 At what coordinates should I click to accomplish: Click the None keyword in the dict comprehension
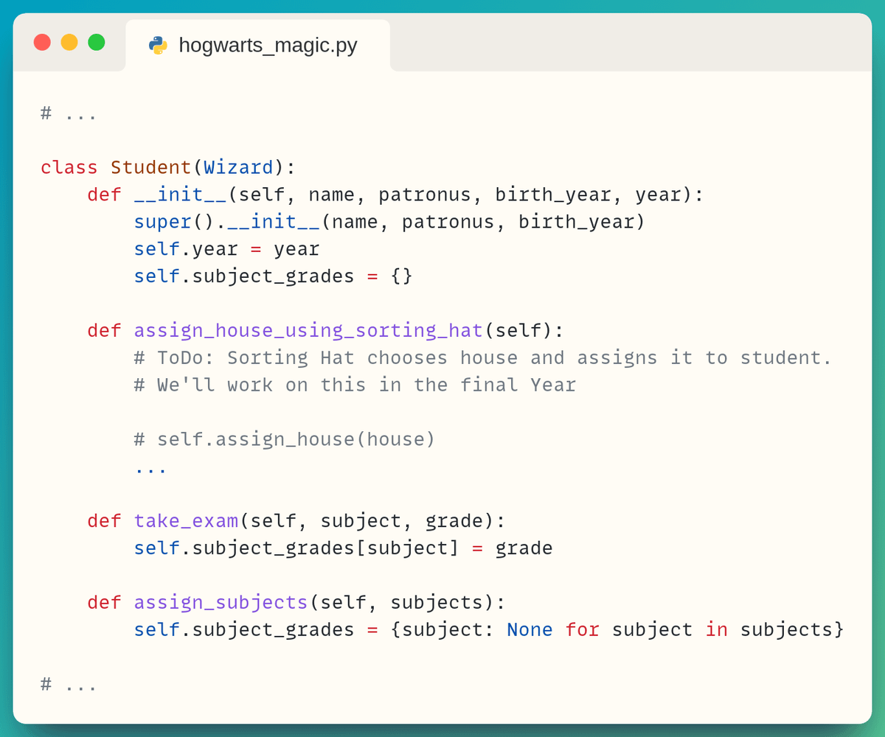click(530, 629)
